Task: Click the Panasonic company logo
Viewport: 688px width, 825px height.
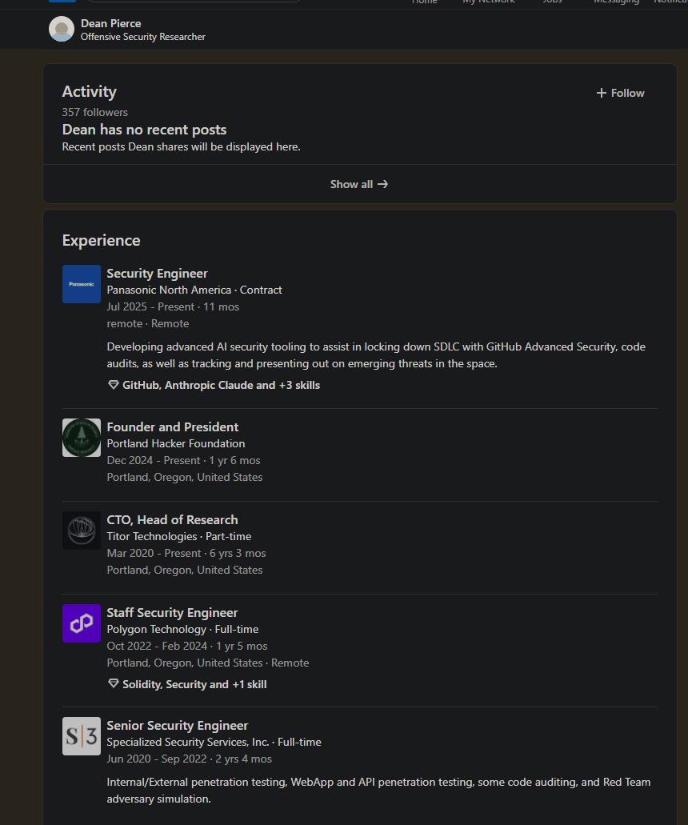Action: (82, 284)
